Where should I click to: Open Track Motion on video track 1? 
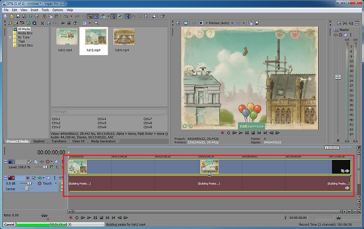tap(35, 161)
